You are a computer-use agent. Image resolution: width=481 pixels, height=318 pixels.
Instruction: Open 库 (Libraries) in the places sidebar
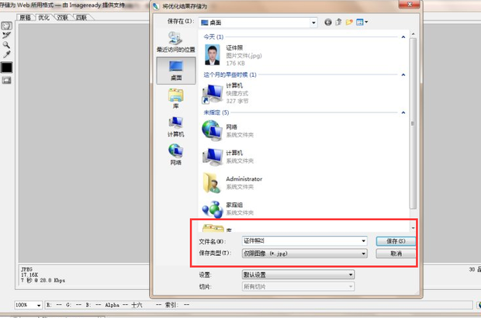coord(176,98)
